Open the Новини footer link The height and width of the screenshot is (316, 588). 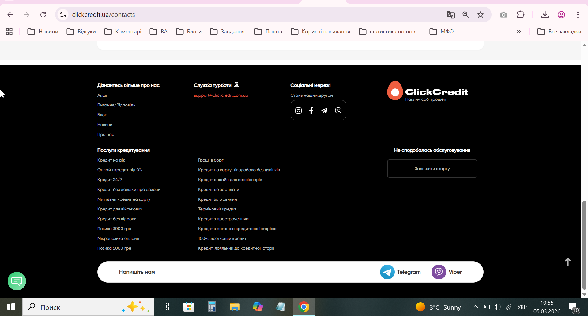click(105, 125)
